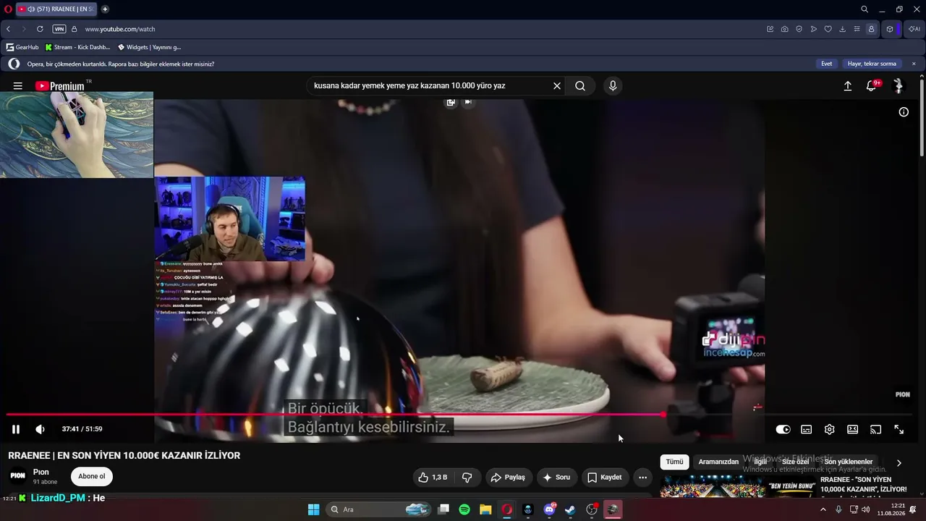Submit search with magnifier button
926x521 pixels.
(x=580, y=85)
